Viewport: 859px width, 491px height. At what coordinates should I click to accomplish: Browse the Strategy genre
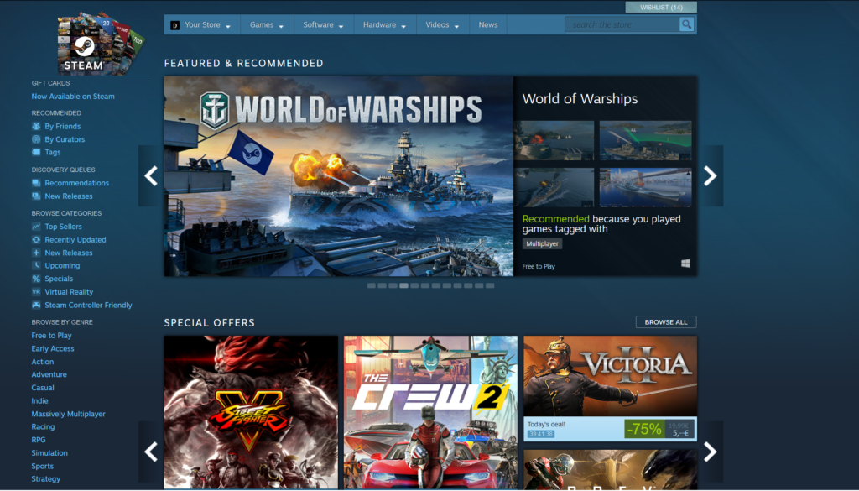click(45, 478)
